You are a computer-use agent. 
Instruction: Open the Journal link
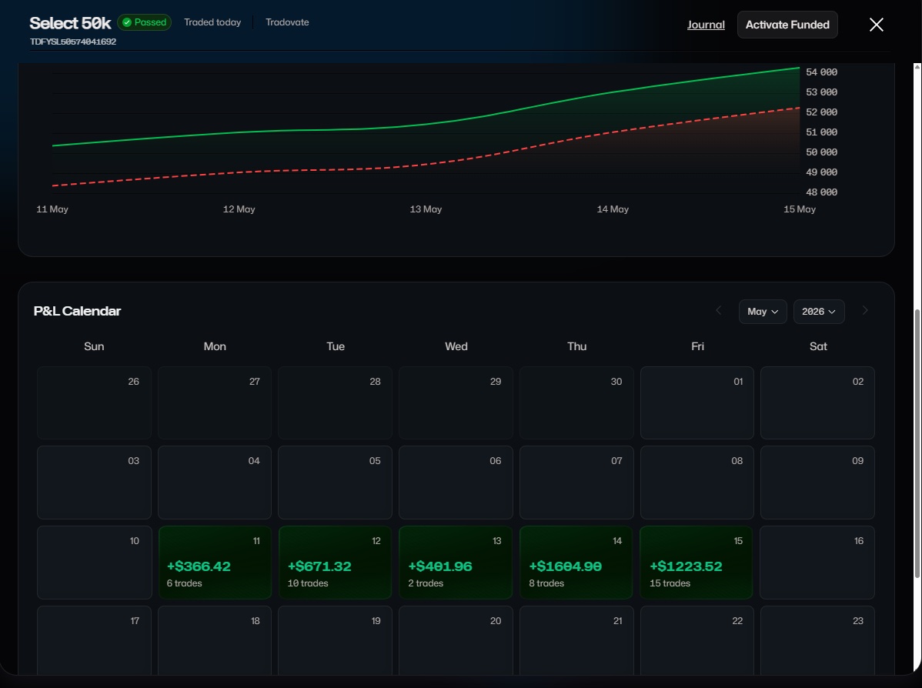tap(706, 25)
